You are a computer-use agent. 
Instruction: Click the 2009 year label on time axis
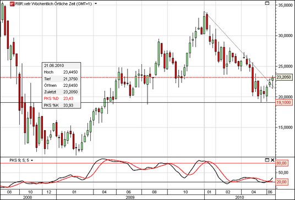[x=130, y=197]
